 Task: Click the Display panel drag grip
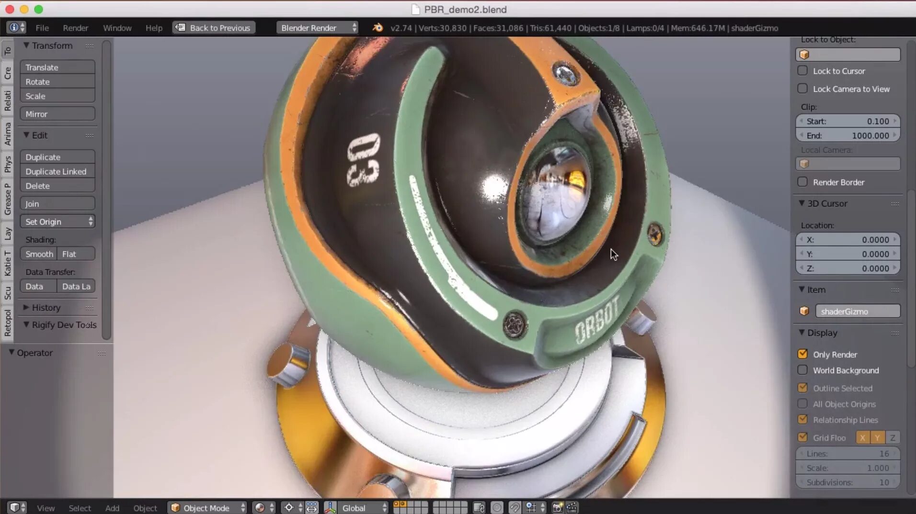coord(895,333)
